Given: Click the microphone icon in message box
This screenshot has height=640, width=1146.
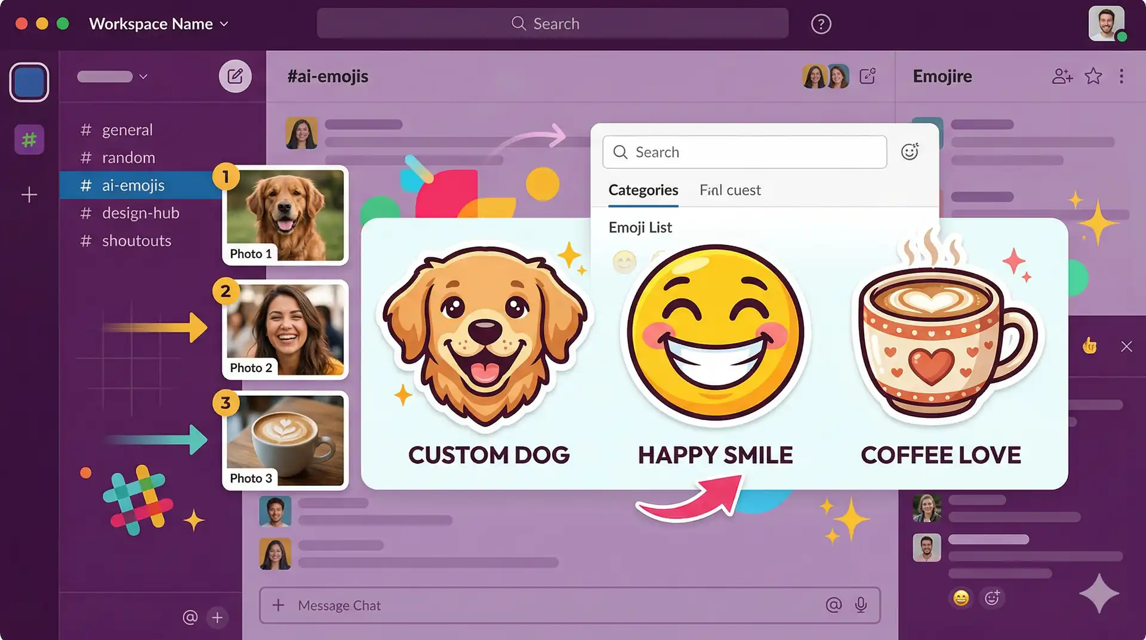Looking at the screenshot, I should (861, 605).
